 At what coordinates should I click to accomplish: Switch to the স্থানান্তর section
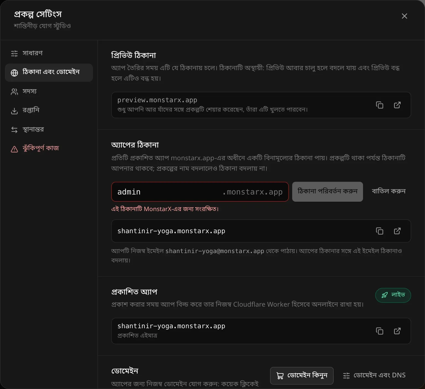tap(49, 130)
